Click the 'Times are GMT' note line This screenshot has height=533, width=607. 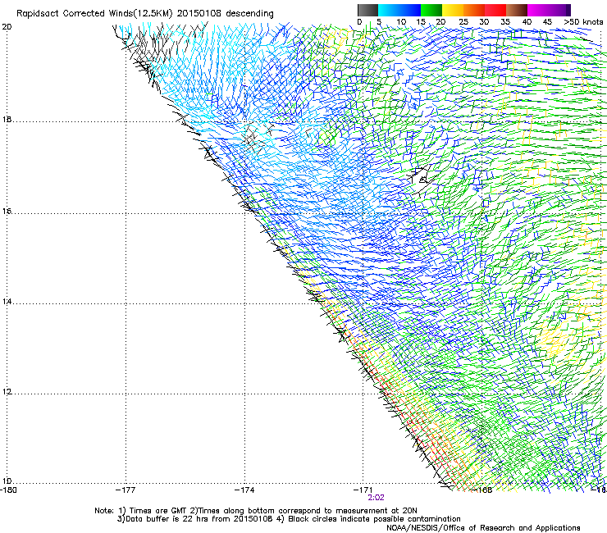coord(256,511)
